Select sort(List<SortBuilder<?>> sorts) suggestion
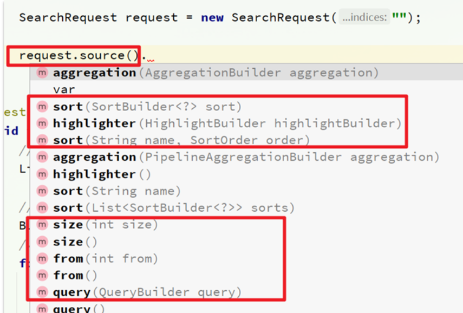This screenshot has height=313, width=463. (x=174, y=208)
